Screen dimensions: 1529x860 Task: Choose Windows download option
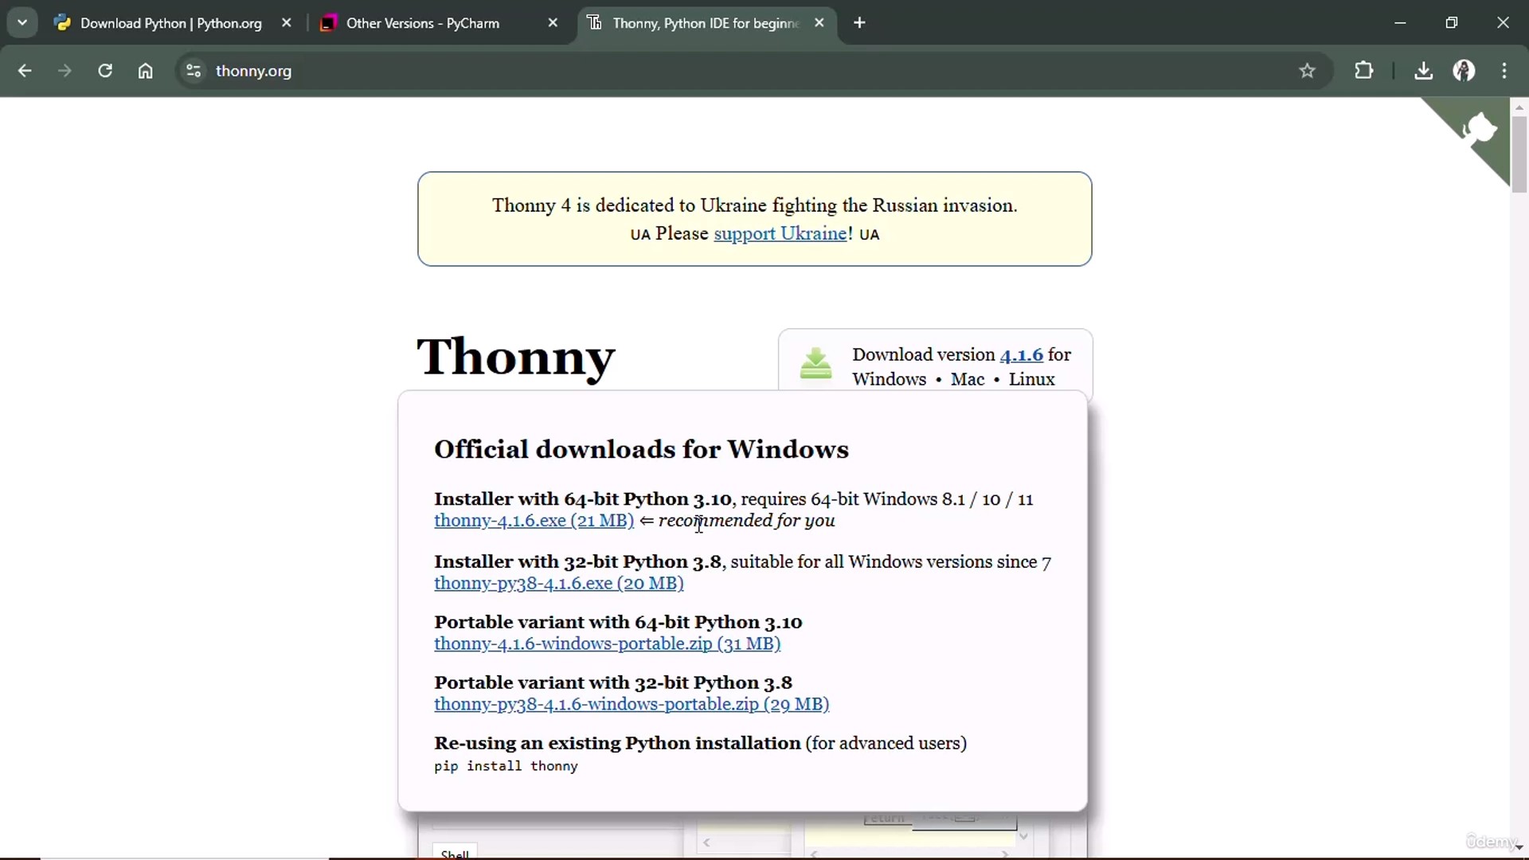tap(889, 379)
